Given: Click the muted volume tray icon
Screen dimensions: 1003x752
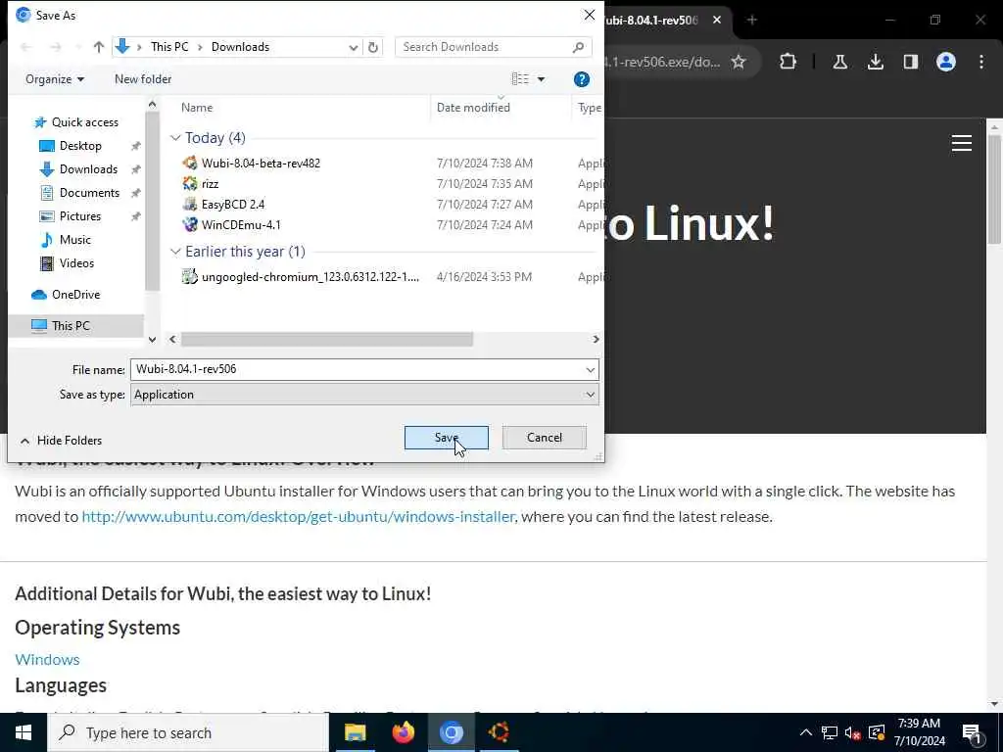Looking at the screenshot, I should [x=853, y=732].
